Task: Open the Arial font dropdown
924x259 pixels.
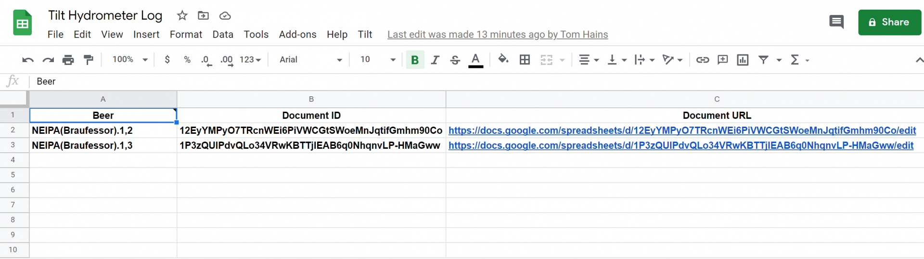Action: pos(311,60)
